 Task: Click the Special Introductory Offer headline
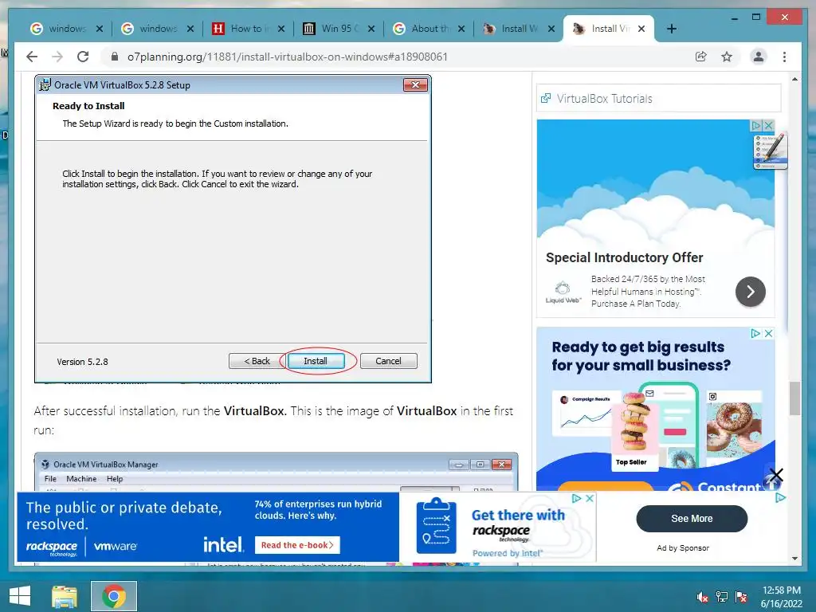click(624, 257)
